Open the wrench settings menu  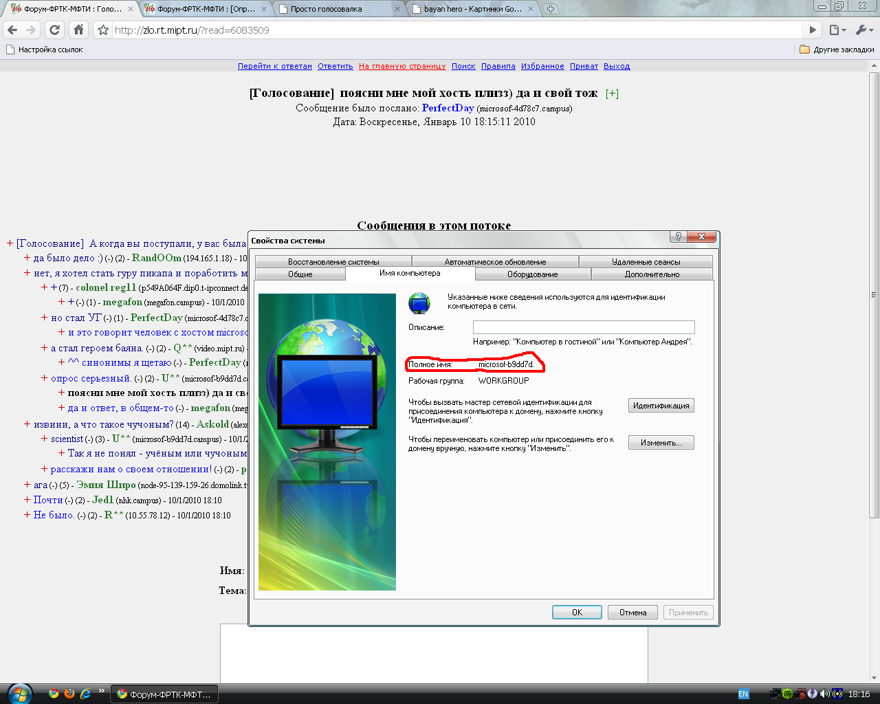pyautogui.click(x=863, y=30)
